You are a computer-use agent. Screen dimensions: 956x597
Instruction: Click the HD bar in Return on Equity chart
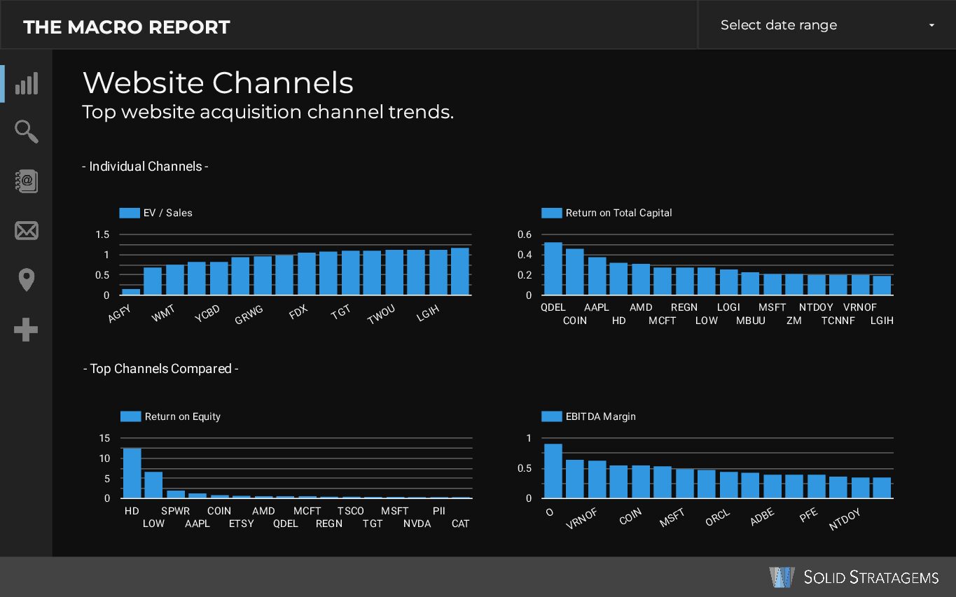point(132,473)
